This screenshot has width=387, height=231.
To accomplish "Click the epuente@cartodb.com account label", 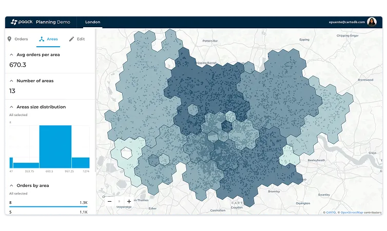I will pos(346,22).
